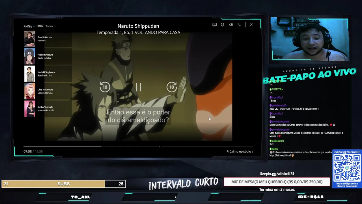Screen dimensions: 362x204
Task: Click the timeline marker dot on the progress bar
Action: point(159,147)
